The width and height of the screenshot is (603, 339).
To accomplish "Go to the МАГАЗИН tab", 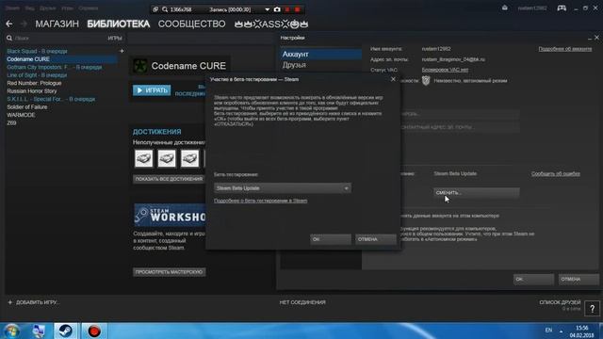I will [x=57, y=24].
